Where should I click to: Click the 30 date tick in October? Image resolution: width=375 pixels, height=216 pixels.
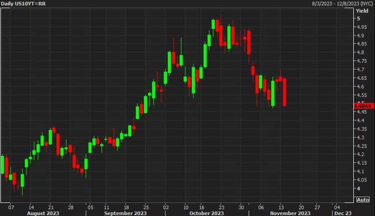tap(241, 207)
